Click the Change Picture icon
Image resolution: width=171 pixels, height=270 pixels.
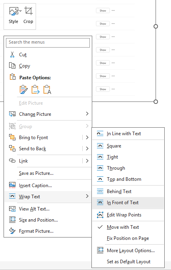(12, 114)
